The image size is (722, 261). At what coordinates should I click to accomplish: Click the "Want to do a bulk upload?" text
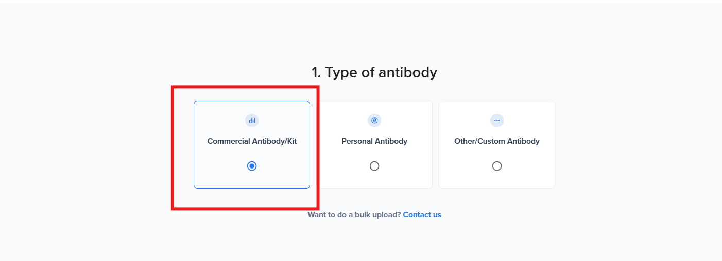click(x=354, y=215)
